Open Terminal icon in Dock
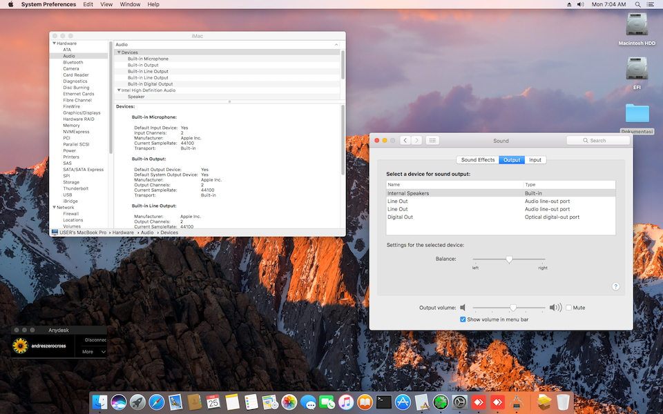 click(384, 402)
